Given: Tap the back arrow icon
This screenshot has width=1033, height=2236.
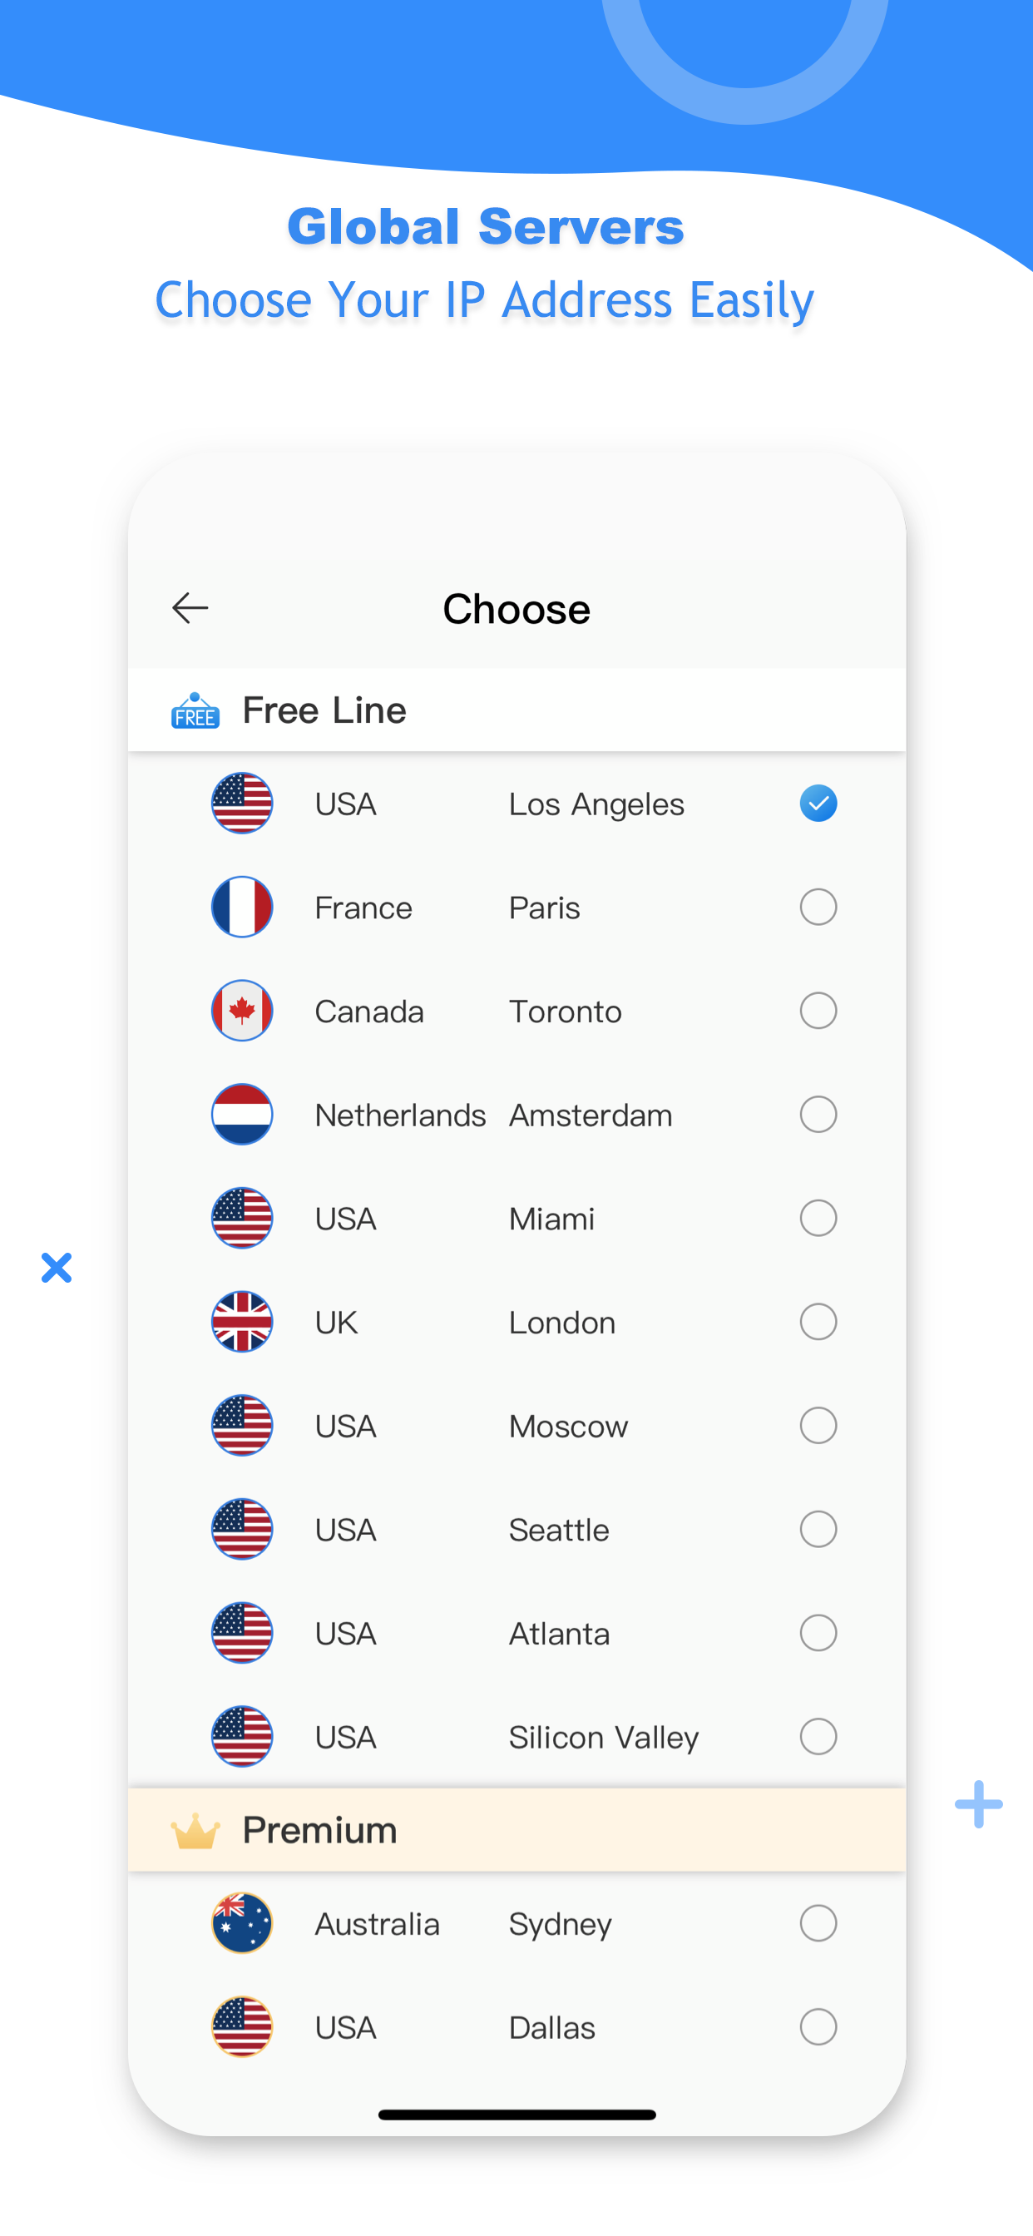Looking at the screenshot, I should pyautogui.click(x=190, y=608).
